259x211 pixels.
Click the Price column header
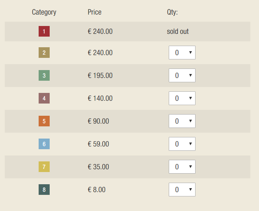[x=95, y=12]
